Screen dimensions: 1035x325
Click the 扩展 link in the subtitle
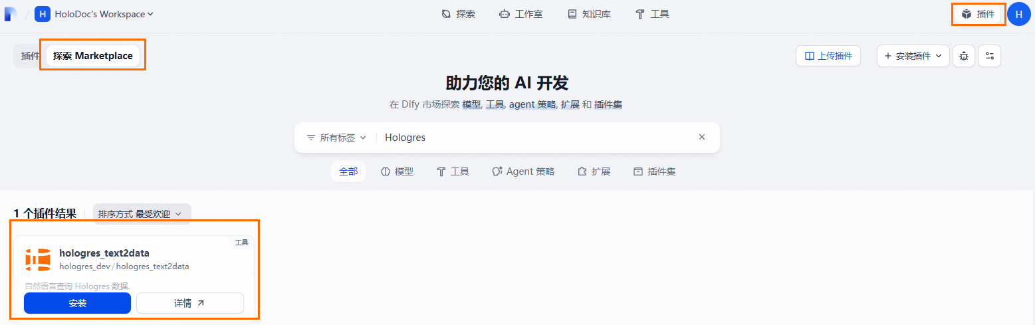coord(570,105)
